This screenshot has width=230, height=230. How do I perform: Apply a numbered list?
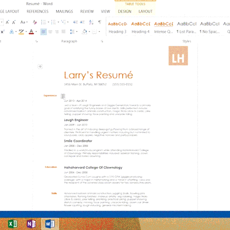coord(53,22)
